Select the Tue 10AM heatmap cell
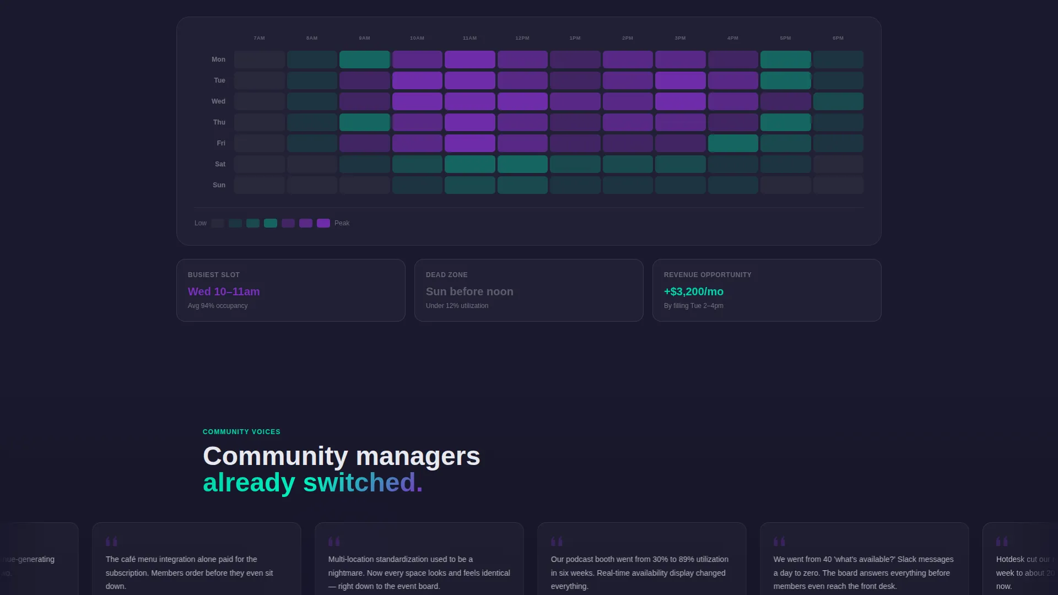The width and height of the screenshot is (1058, 595). coord(417,80)
